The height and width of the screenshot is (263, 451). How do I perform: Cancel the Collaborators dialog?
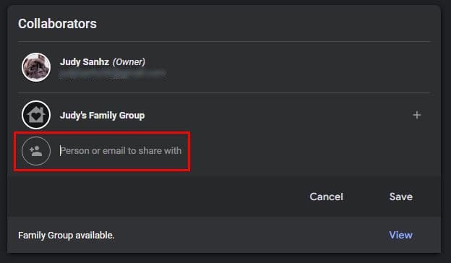click(326, 197)
